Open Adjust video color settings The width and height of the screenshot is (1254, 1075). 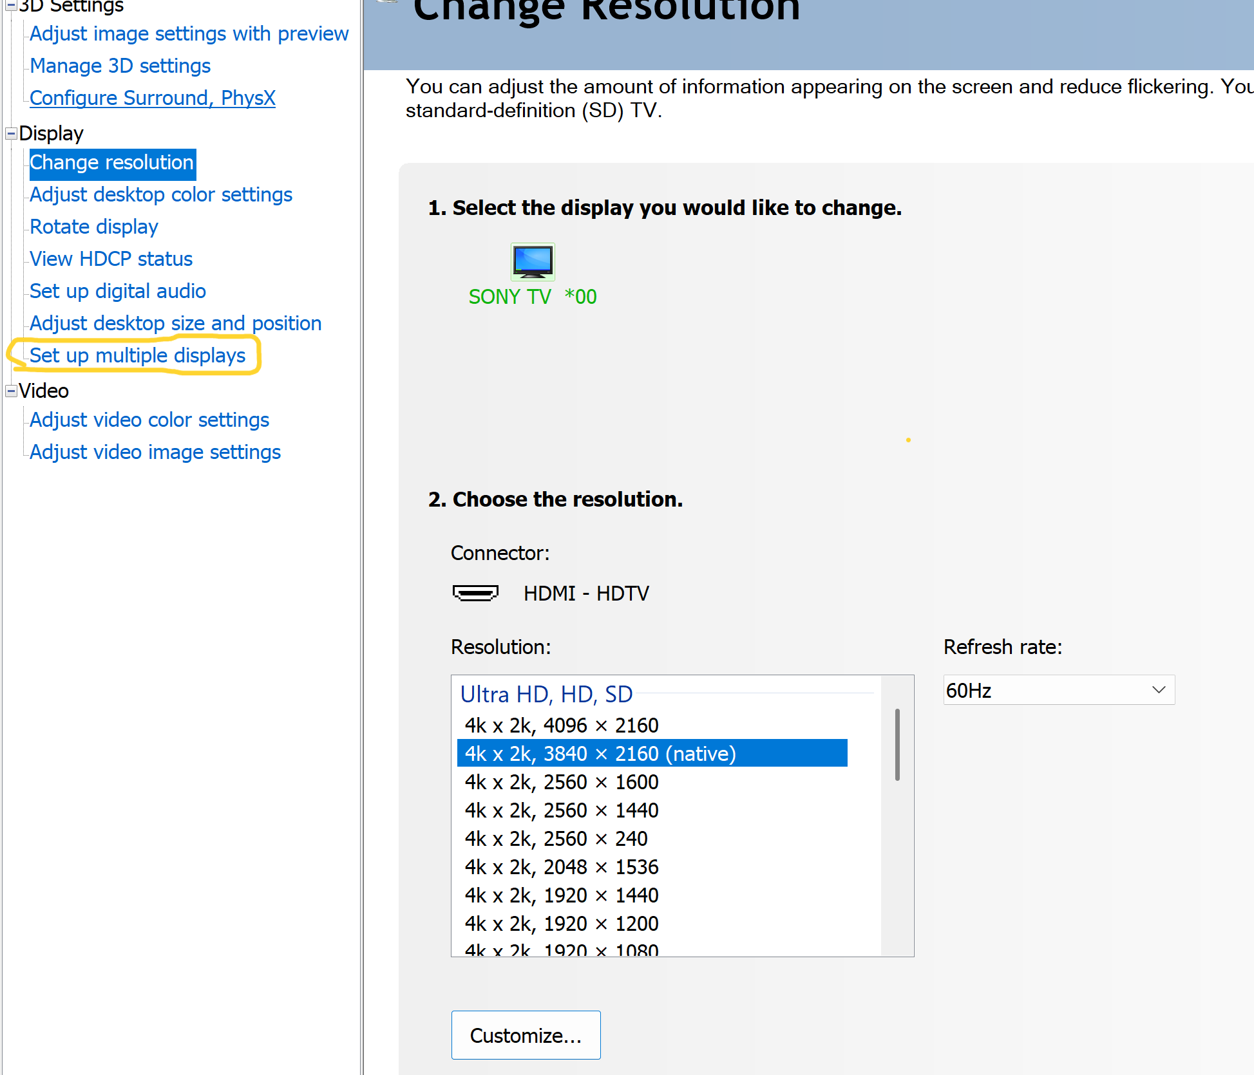[149, 420]
